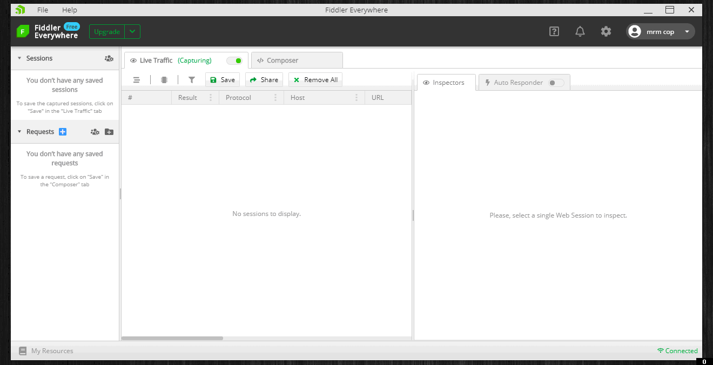Click the URL column header
This screenshot has width=713, height=365.
click(x=388, y=98)
